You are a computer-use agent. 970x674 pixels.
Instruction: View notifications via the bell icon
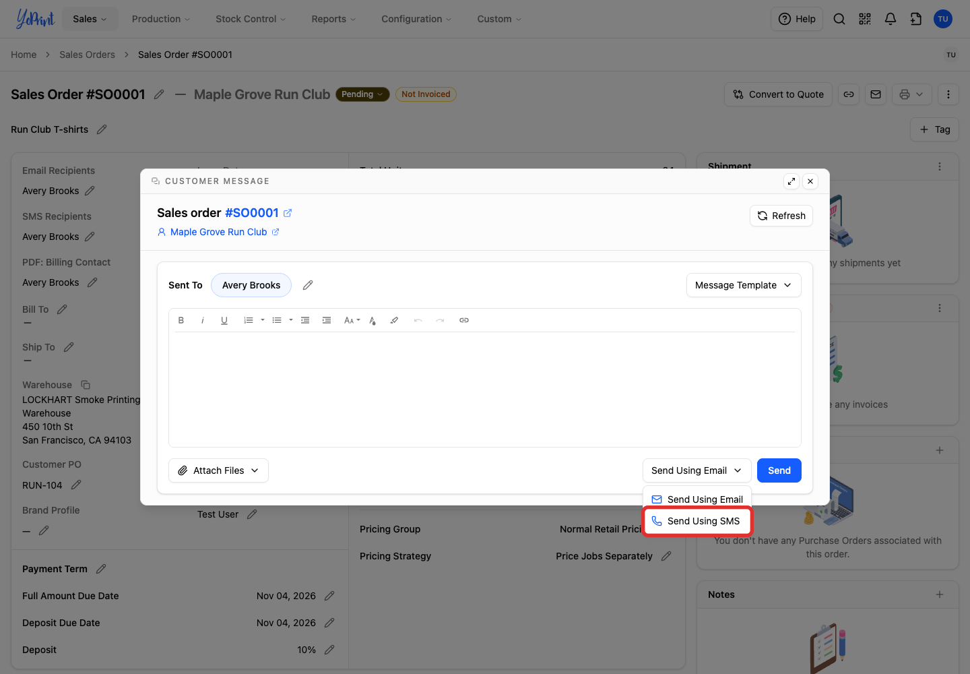click(891, 19)
